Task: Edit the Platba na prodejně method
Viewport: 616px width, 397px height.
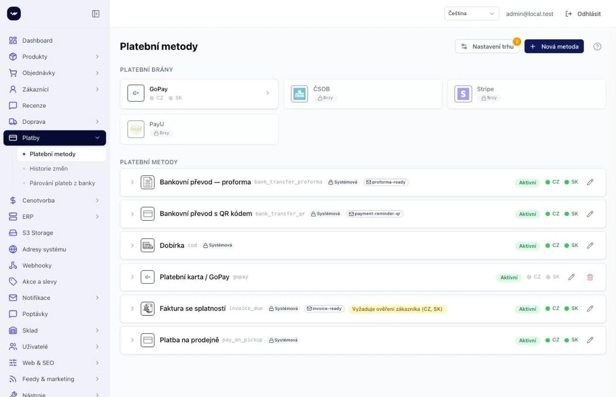Action: [x=590, y=341]
